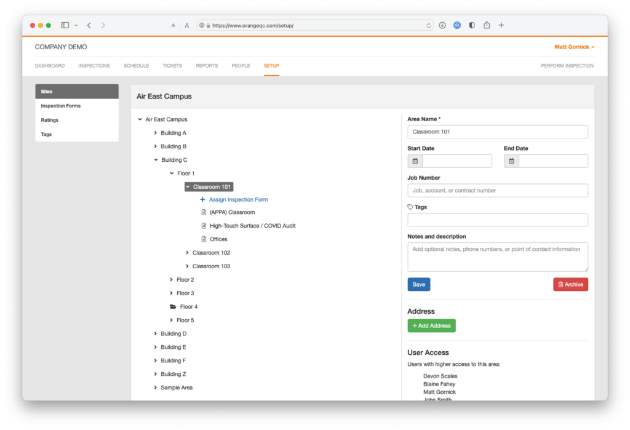
Task: Click the High-Touch Surface / COVID Audit form icon
Action: tap(204, 225)
